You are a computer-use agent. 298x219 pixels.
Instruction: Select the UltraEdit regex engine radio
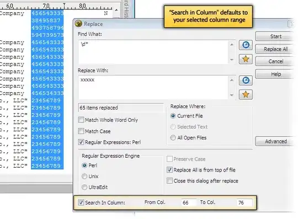click(x=84, y=187)
